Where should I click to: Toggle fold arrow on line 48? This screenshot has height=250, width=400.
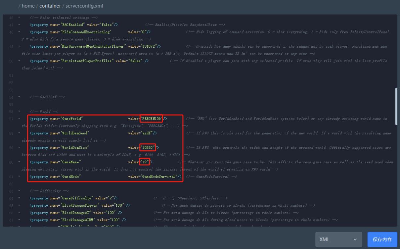coord(19,32)
